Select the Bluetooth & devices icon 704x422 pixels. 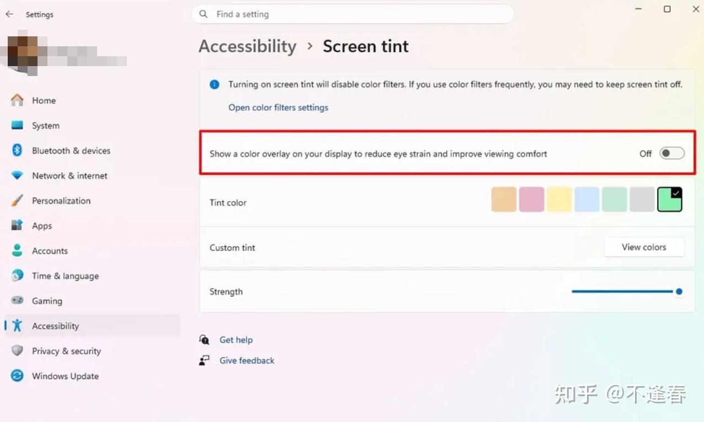17,150
